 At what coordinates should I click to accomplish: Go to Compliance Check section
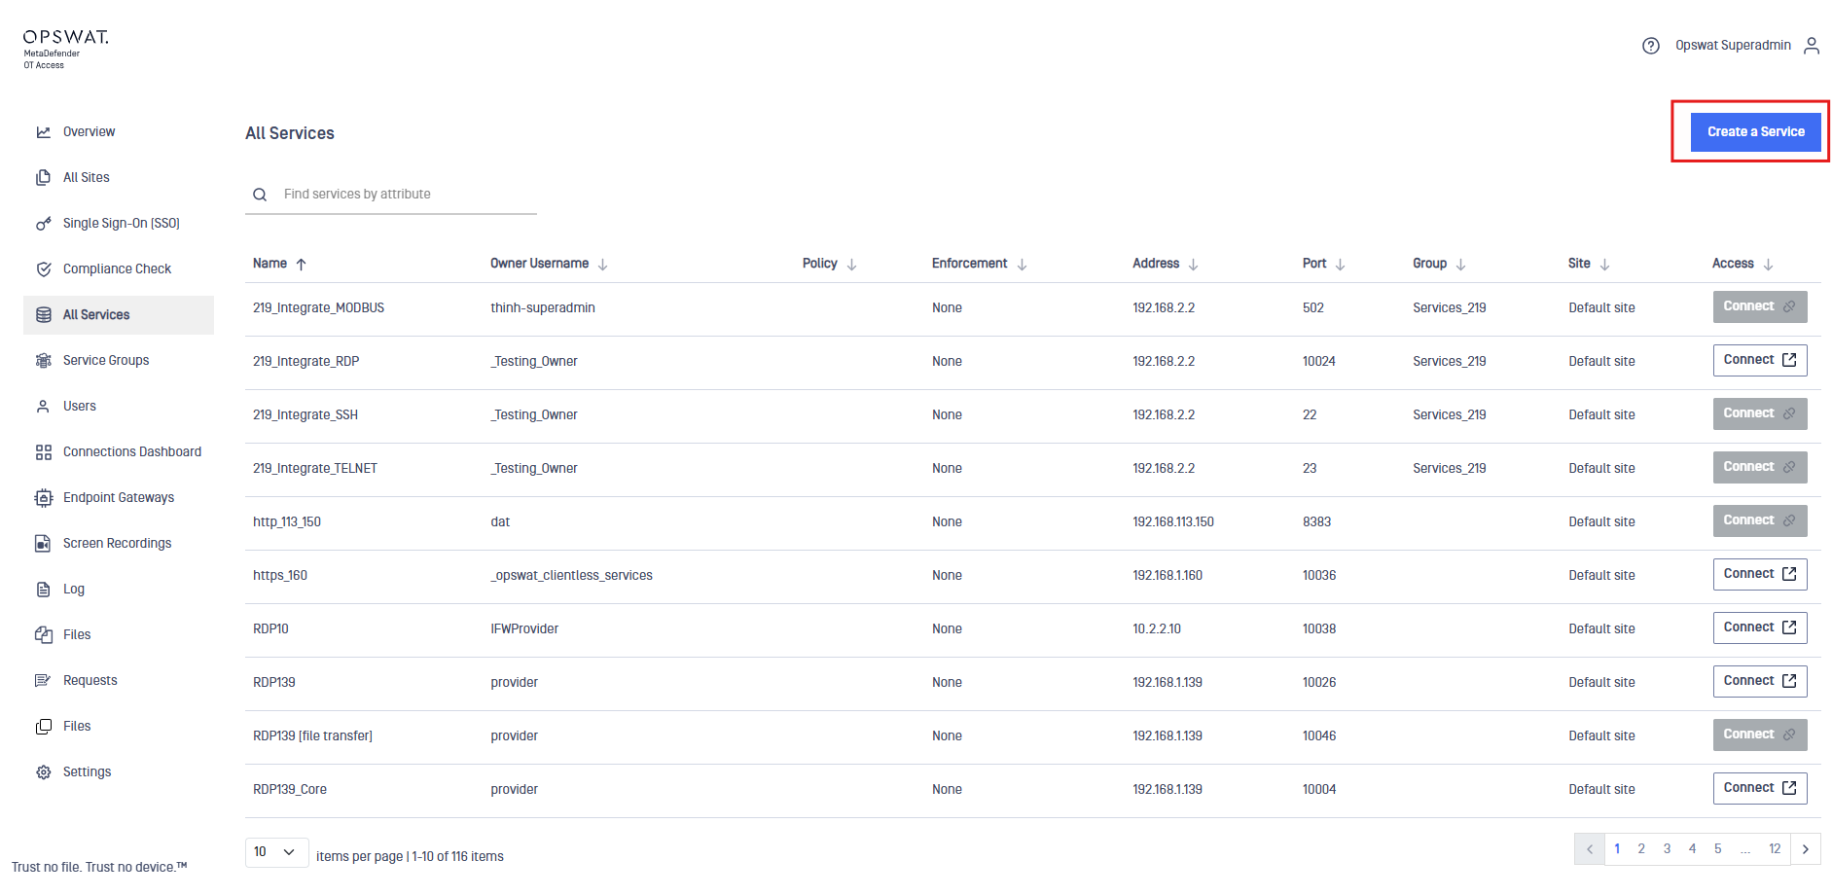[x=117, y=269]
